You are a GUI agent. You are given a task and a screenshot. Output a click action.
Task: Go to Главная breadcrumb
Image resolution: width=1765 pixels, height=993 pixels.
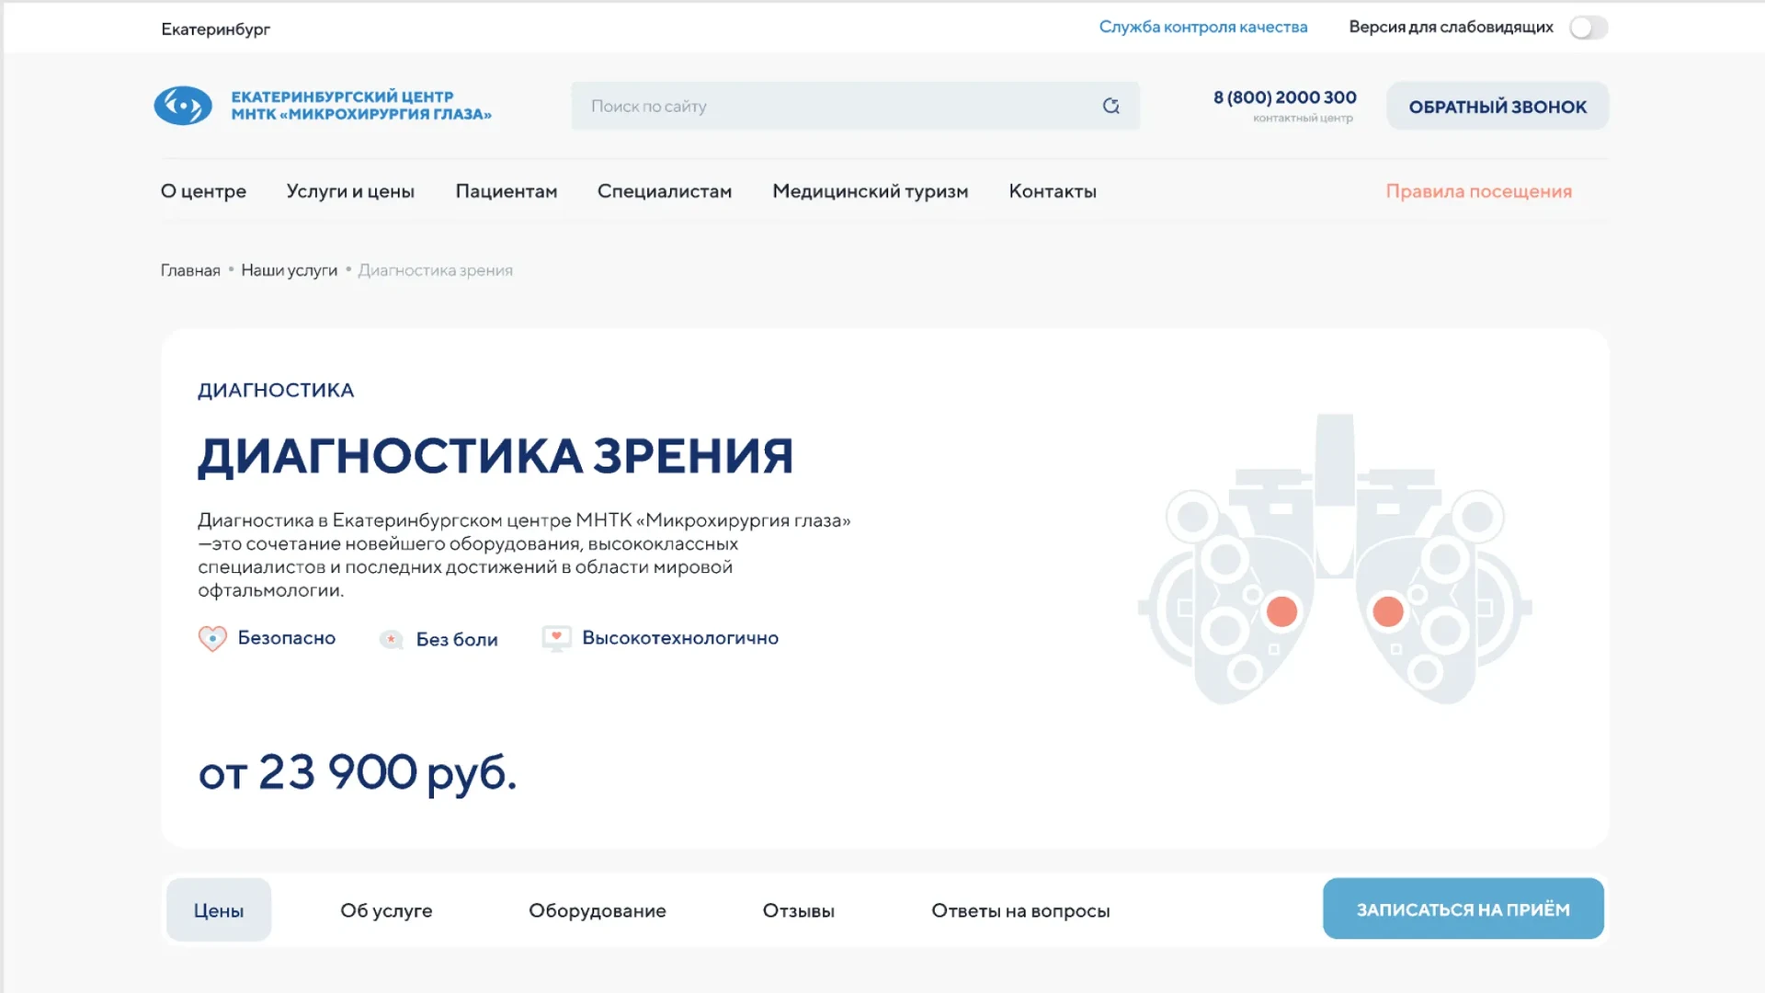click(x=190, y=270)
